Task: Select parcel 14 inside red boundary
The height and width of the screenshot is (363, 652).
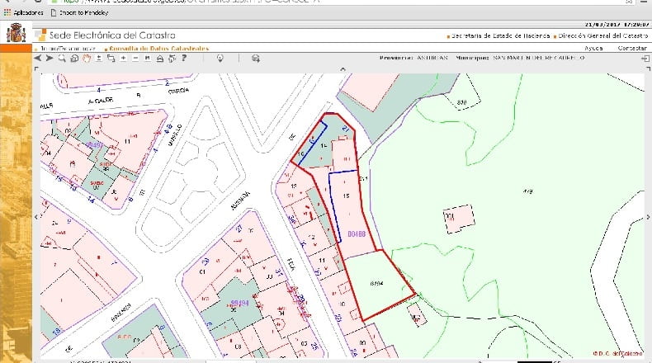Action: click(324, 145)
